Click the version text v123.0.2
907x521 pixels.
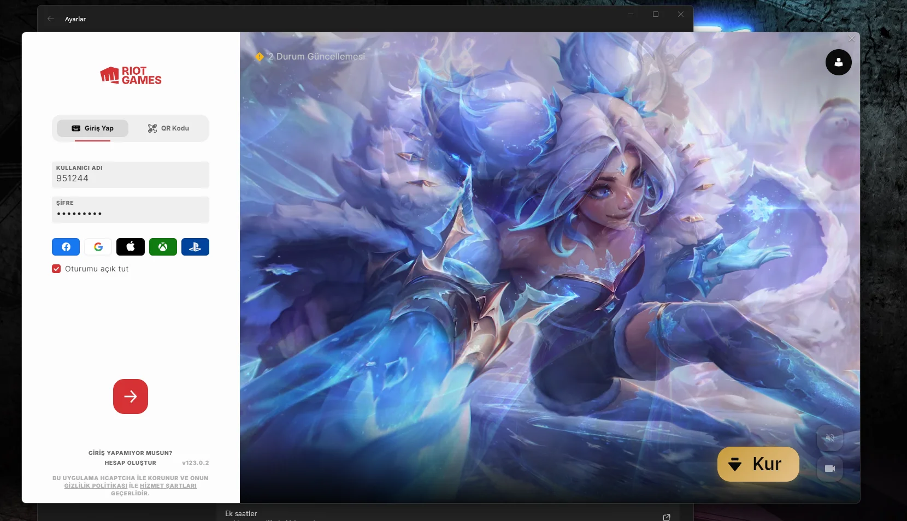coord(196,463)
